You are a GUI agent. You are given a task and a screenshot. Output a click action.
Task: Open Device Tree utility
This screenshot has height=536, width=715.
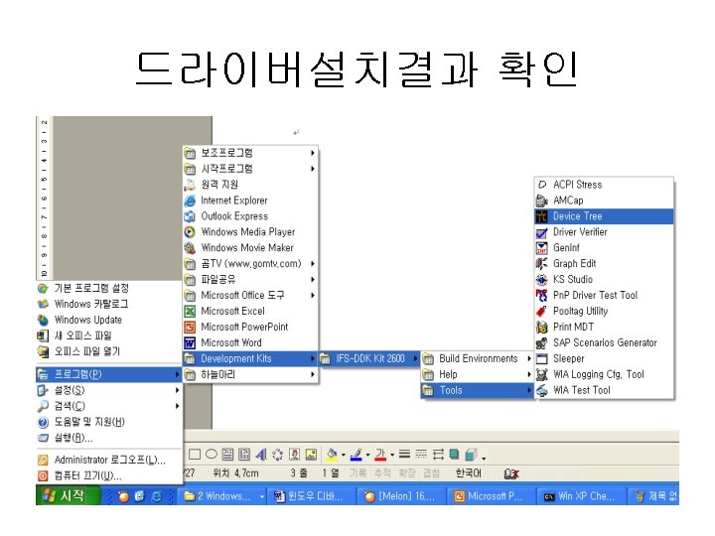click(604, 216)
